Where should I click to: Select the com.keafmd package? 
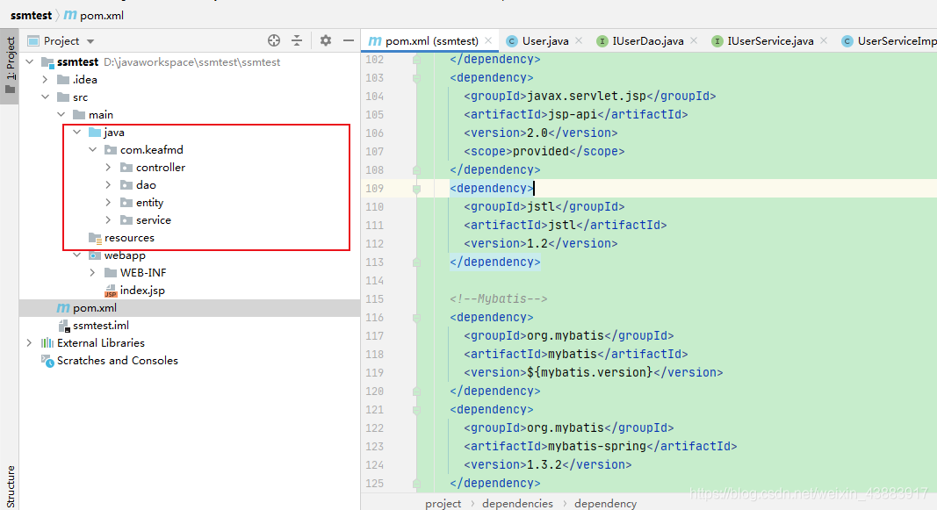[151, 149]
